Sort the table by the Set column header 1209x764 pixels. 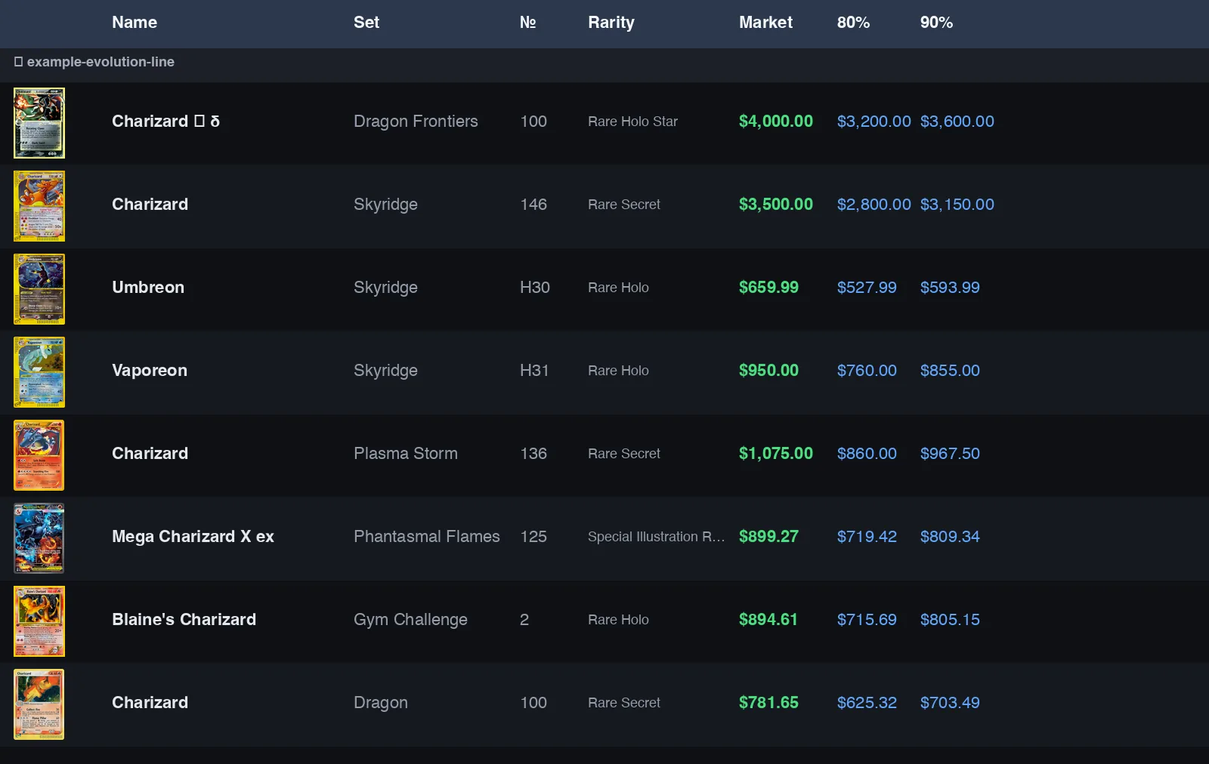tap(366, 23)
